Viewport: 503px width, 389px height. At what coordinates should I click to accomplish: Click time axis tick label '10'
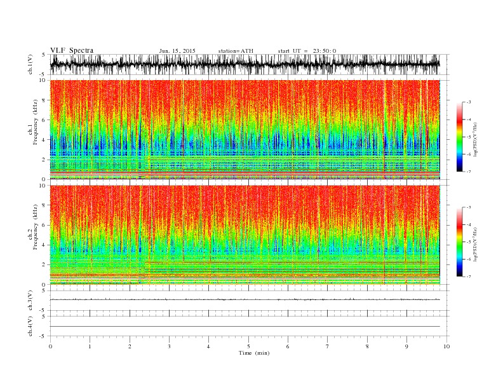coord(446,346)
